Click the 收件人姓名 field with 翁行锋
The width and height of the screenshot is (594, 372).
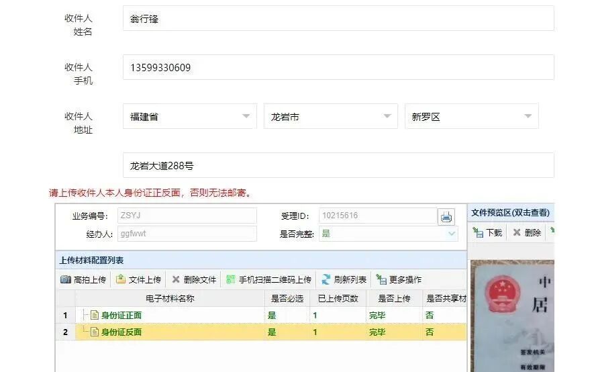[338, 18]
